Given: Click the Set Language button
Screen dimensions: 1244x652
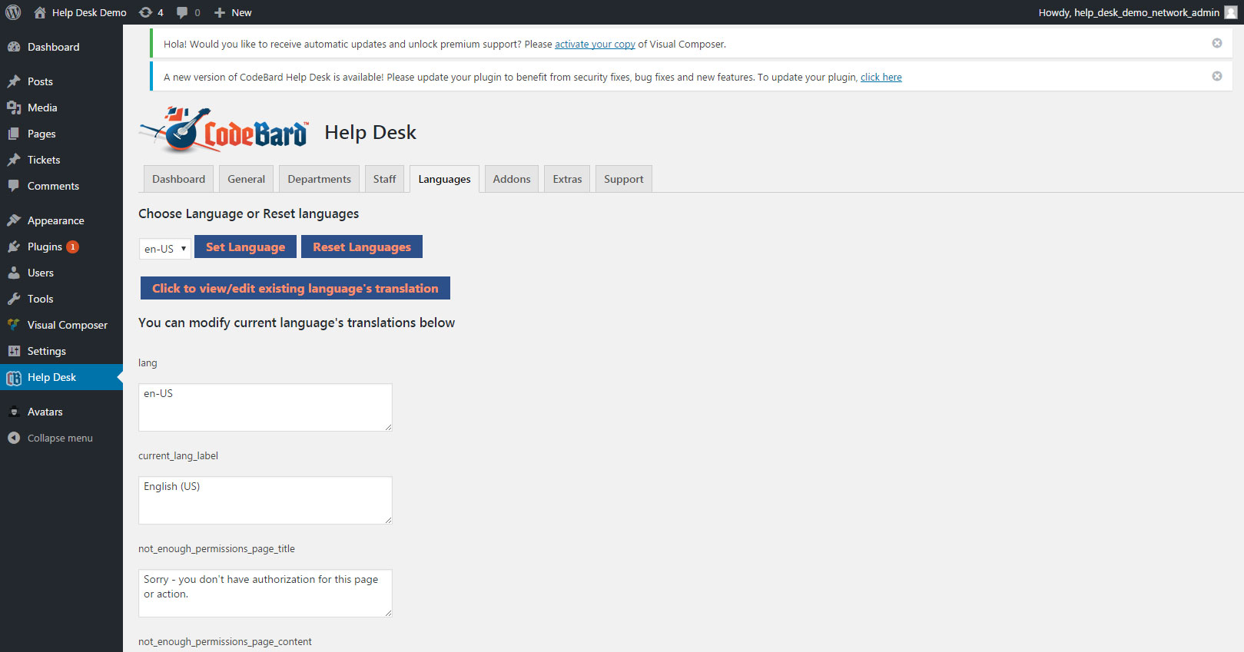Looking at the screenshot, I should point(245,247).
